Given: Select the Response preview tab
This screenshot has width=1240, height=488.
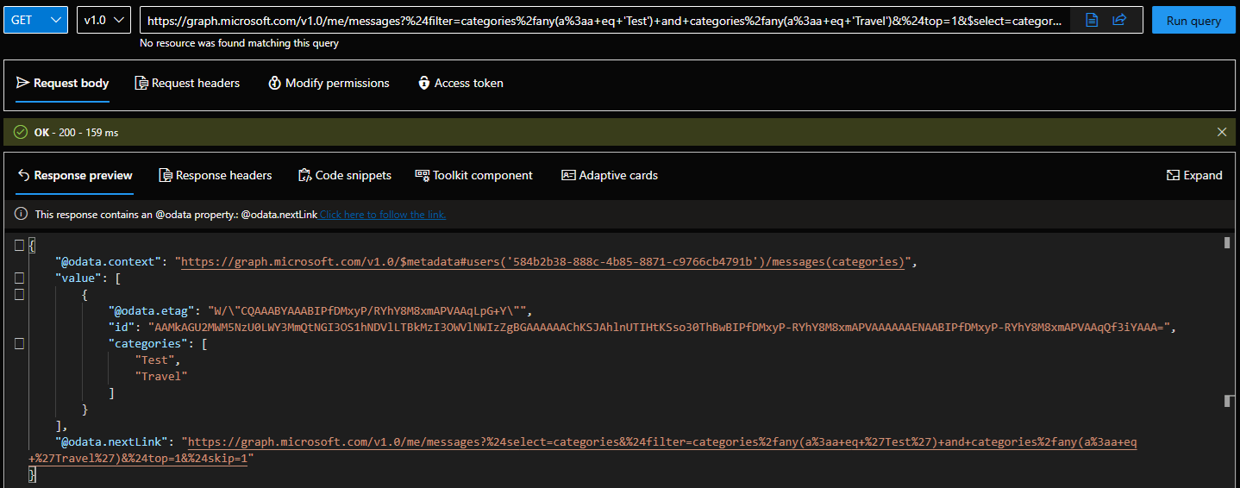Looking at the screenshot, I should pyautogui.click(x=74, y=176).
